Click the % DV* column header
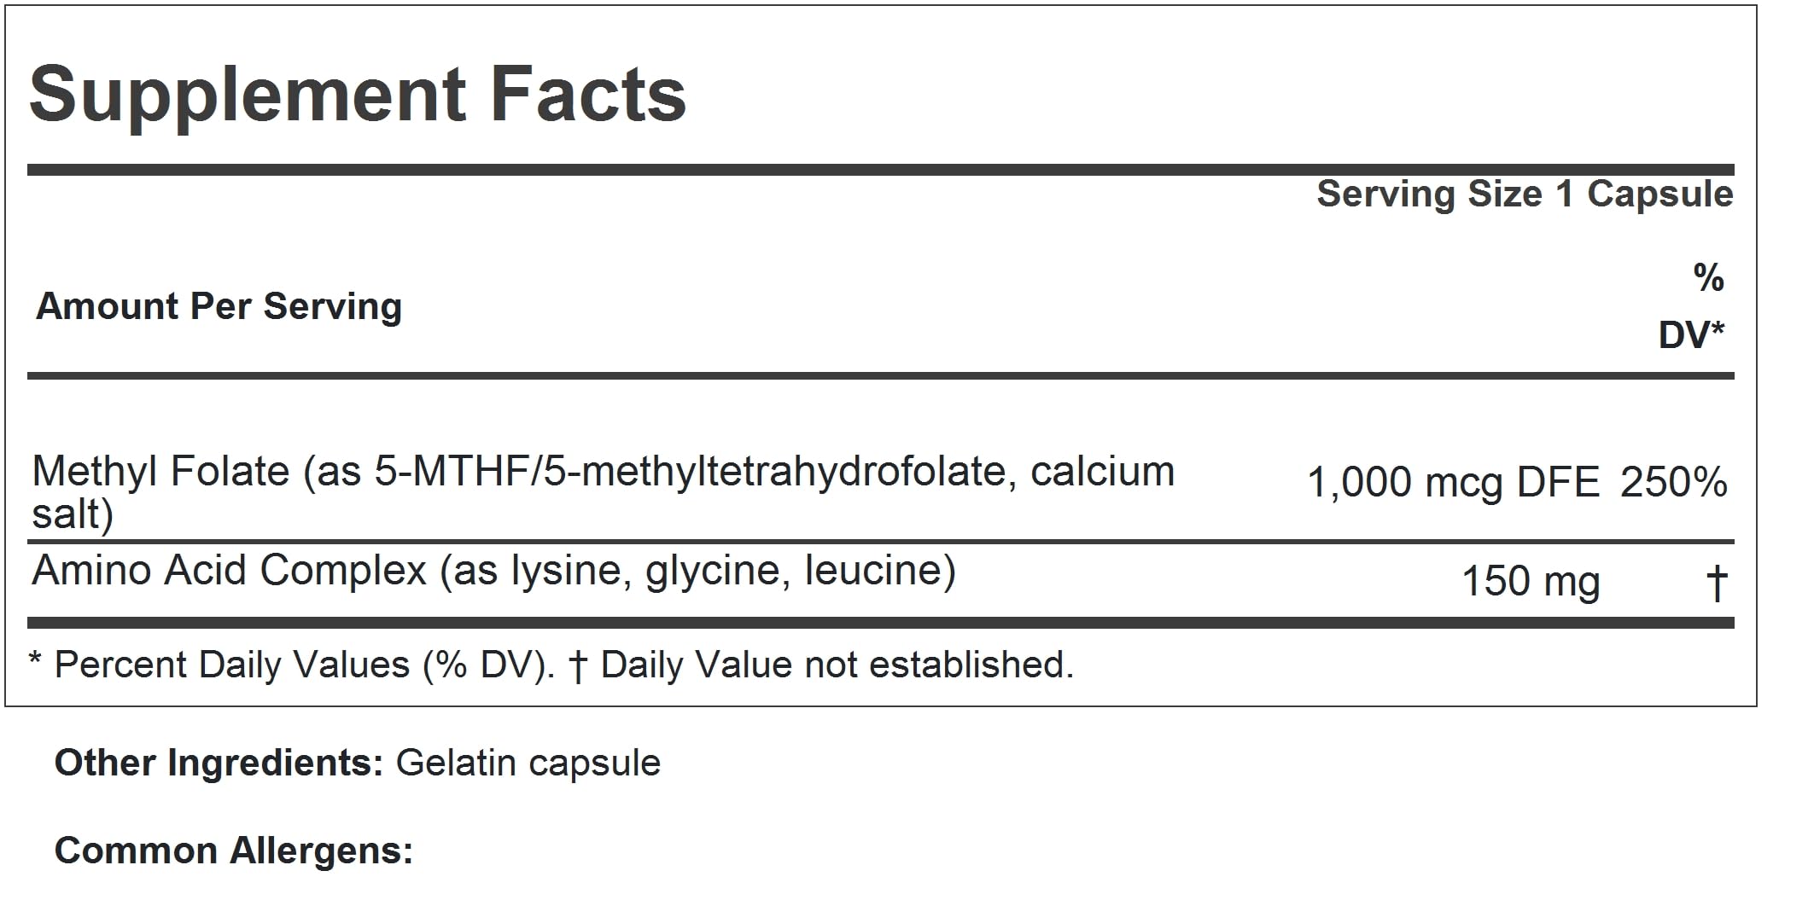This screenshot has width=1814, height=900. (x=1694, y=307)
